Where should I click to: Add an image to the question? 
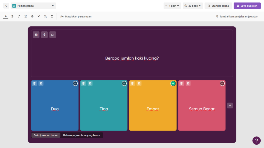coord(36,35)
